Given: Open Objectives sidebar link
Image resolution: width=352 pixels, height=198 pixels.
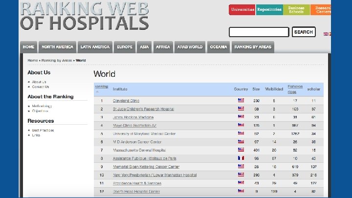Looking at the screenshot, I should 40,111.
